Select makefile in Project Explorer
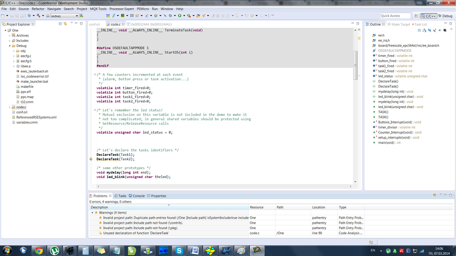Screen dimensions: 456x256 click(x=27, y=87)
